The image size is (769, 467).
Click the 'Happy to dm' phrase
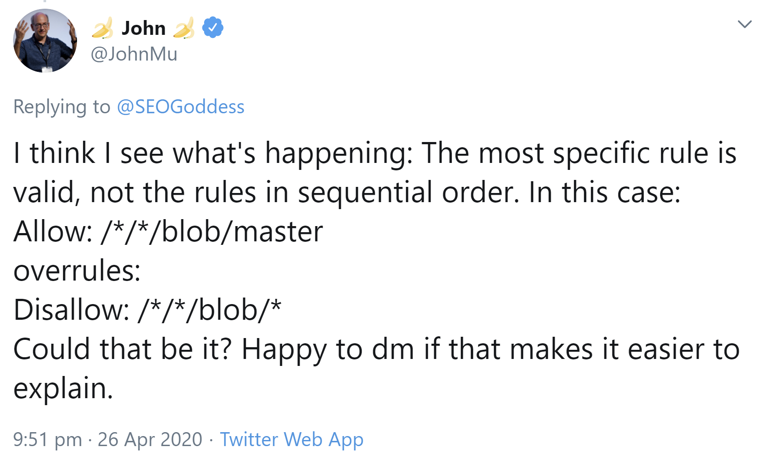[x=327, y=349]
